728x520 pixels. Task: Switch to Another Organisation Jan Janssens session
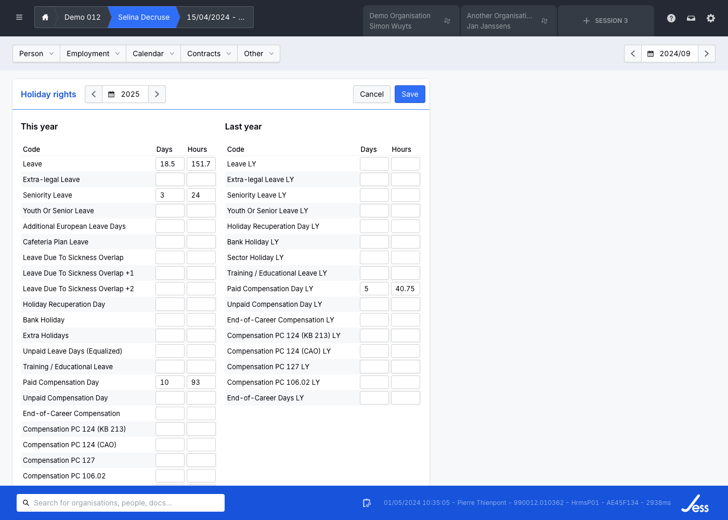pos(508,21)
